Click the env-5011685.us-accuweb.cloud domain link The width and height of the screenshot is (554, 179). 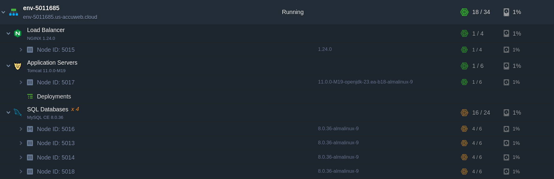pyautogui.click(x=60, y=17)
